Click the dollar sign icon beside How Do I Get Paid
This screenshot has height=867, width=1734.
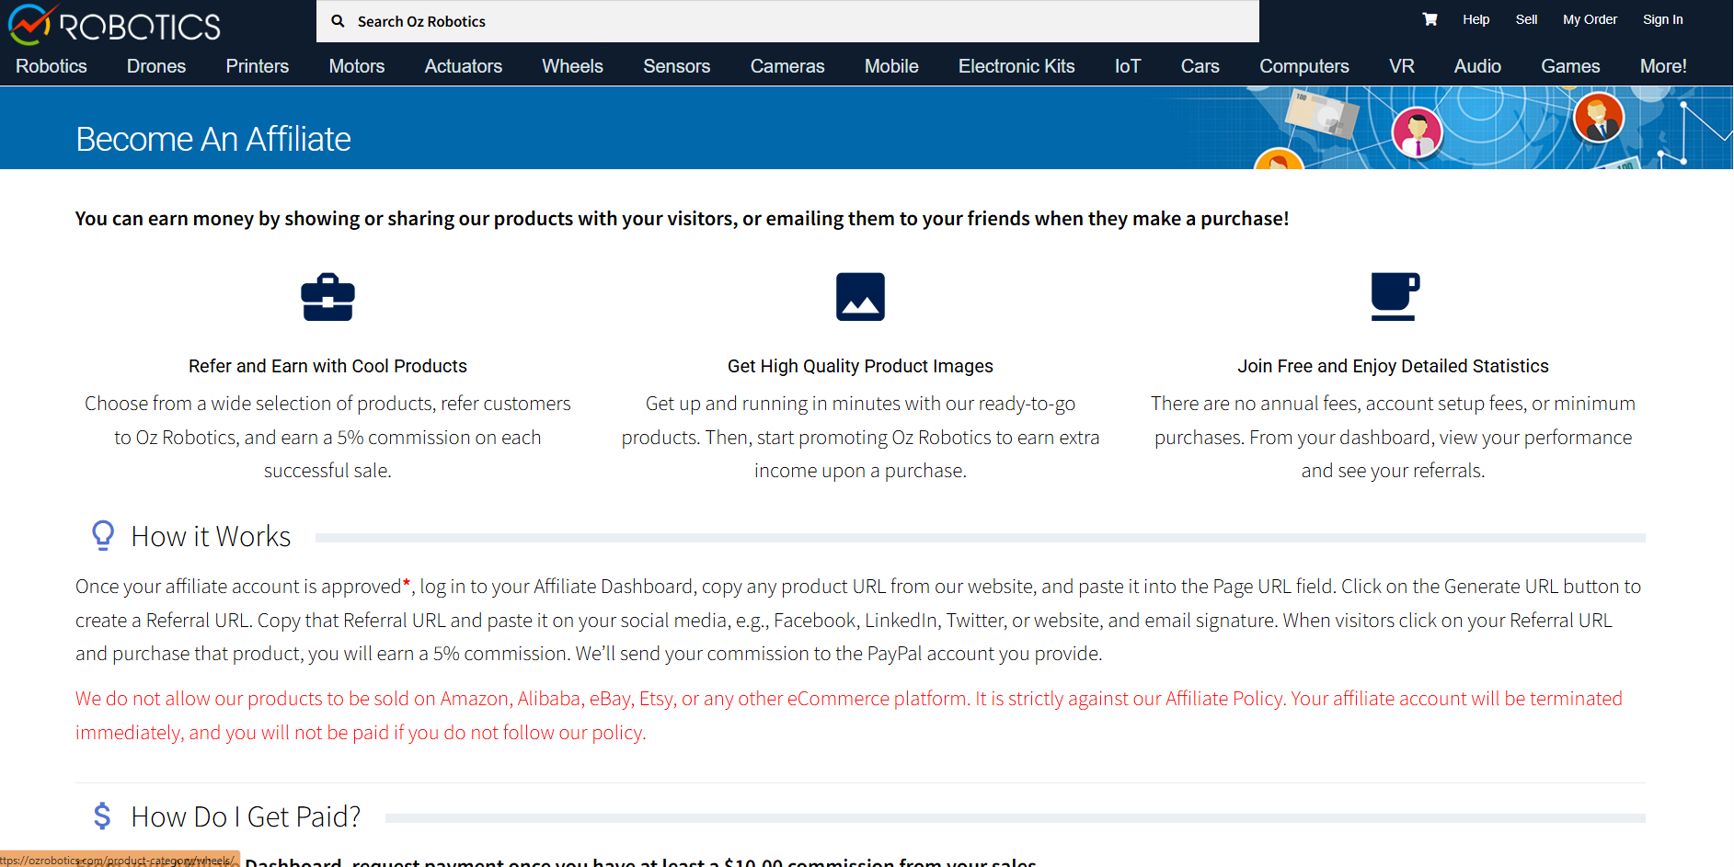pos(102,816)
